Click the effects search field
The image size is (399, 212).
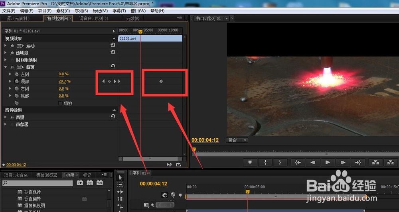(38, 183)
